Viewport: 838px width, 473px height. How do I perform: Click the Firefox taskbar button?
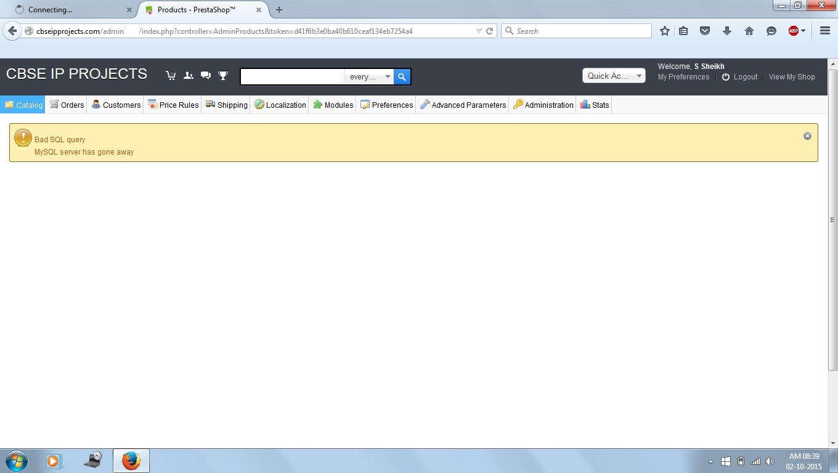pyautogui.click(x=131, y=461)
